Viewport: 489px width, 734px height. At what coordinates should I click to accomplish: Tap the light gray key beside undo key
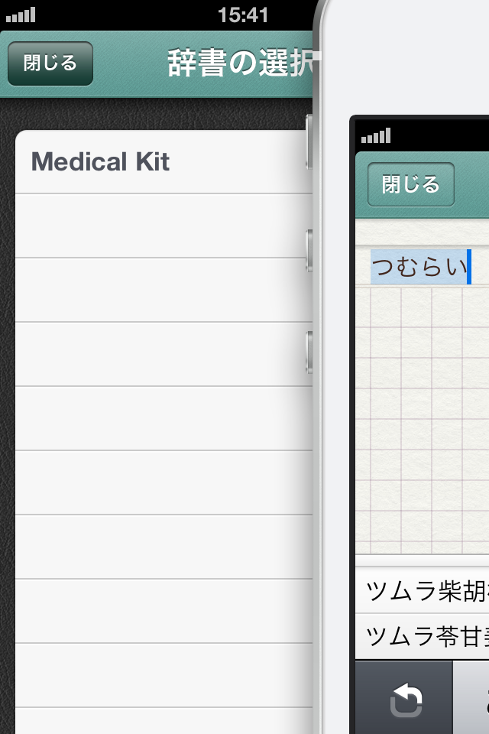[471, 697]
